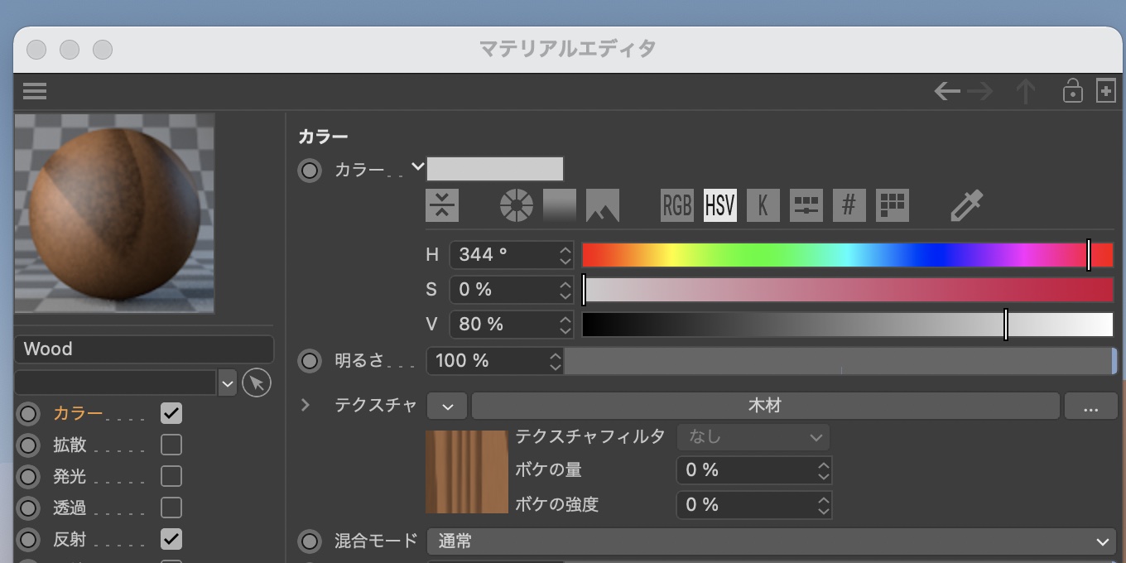Open the 混合モード dropdown
Image resolution: width=1126 pixels, height=563 pixels.
click(x=770, y=541)
